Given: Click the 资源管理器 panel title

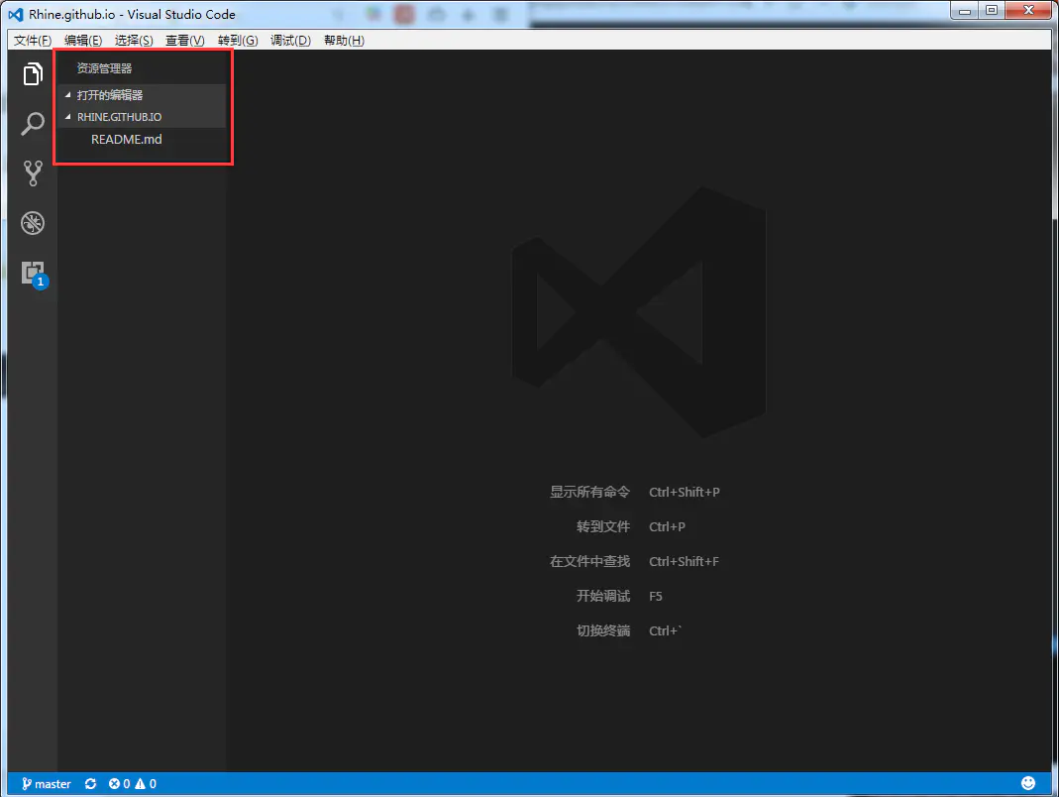Looking at the screenshot, I should click(104, 68).
